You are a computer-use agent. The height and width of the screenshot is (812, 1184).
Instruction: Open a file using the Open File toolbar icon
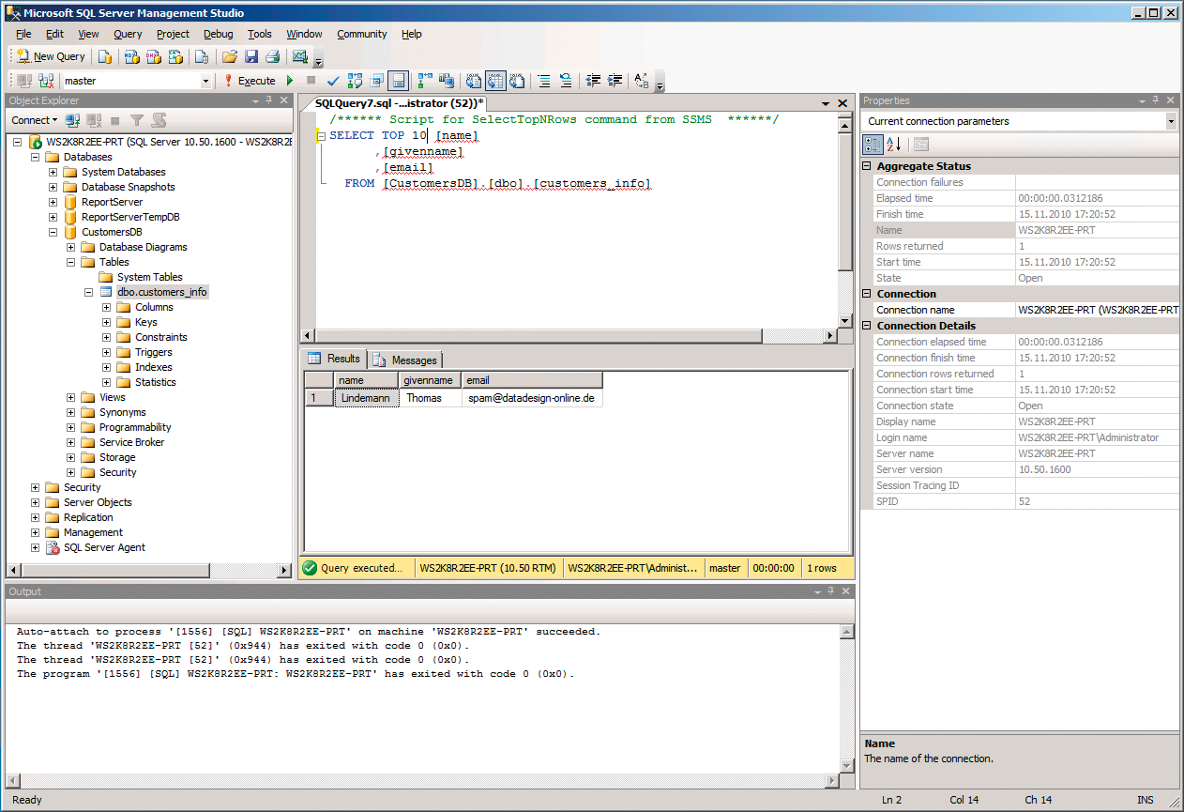point(229,57)
